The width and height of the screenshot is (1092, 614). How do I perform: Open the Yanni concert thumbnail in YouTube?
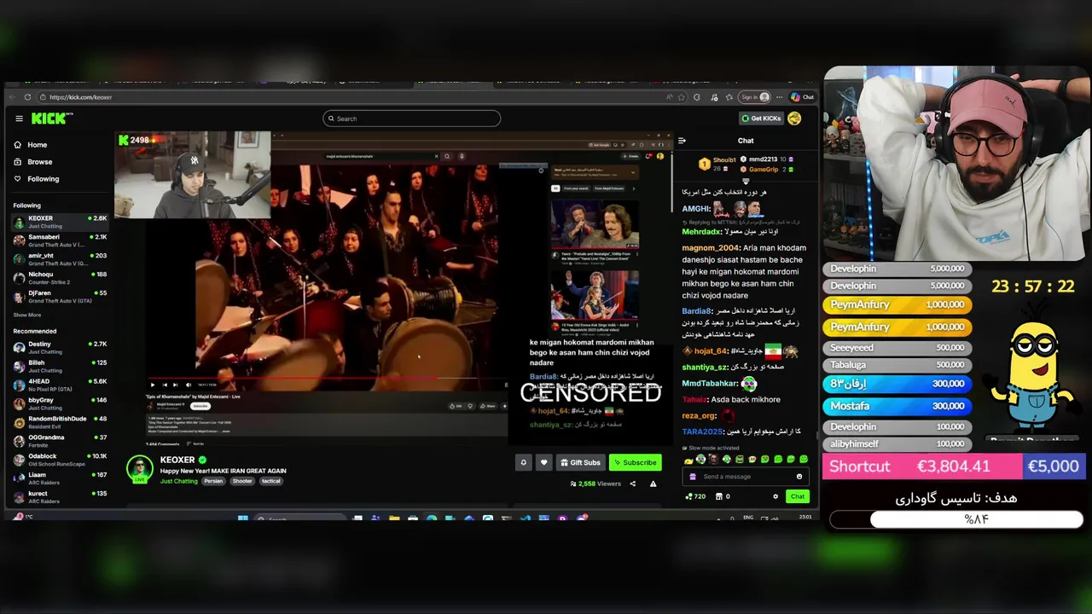tap(595, 224)
